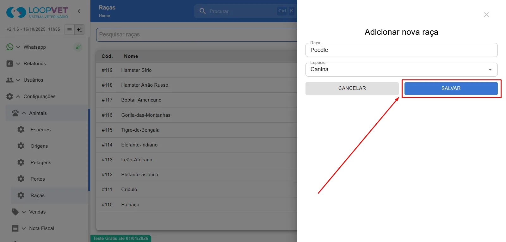Click the Configurações gear icon
This screenshot has width=506, height=242.
pos(10,96)
